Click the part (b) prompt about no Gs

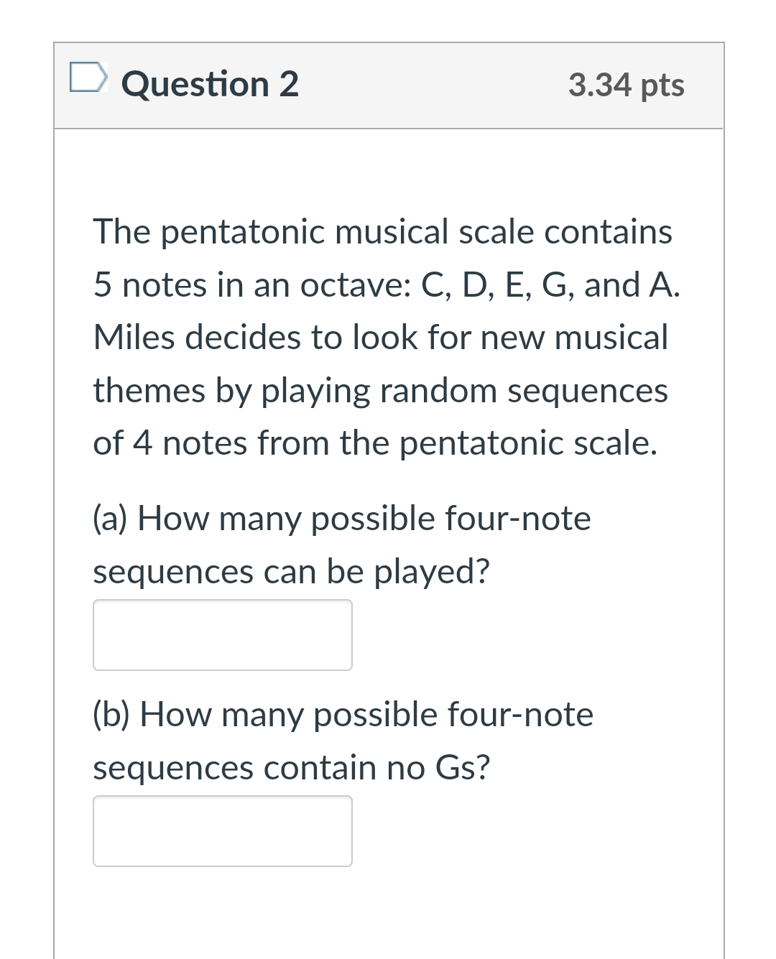343,741
